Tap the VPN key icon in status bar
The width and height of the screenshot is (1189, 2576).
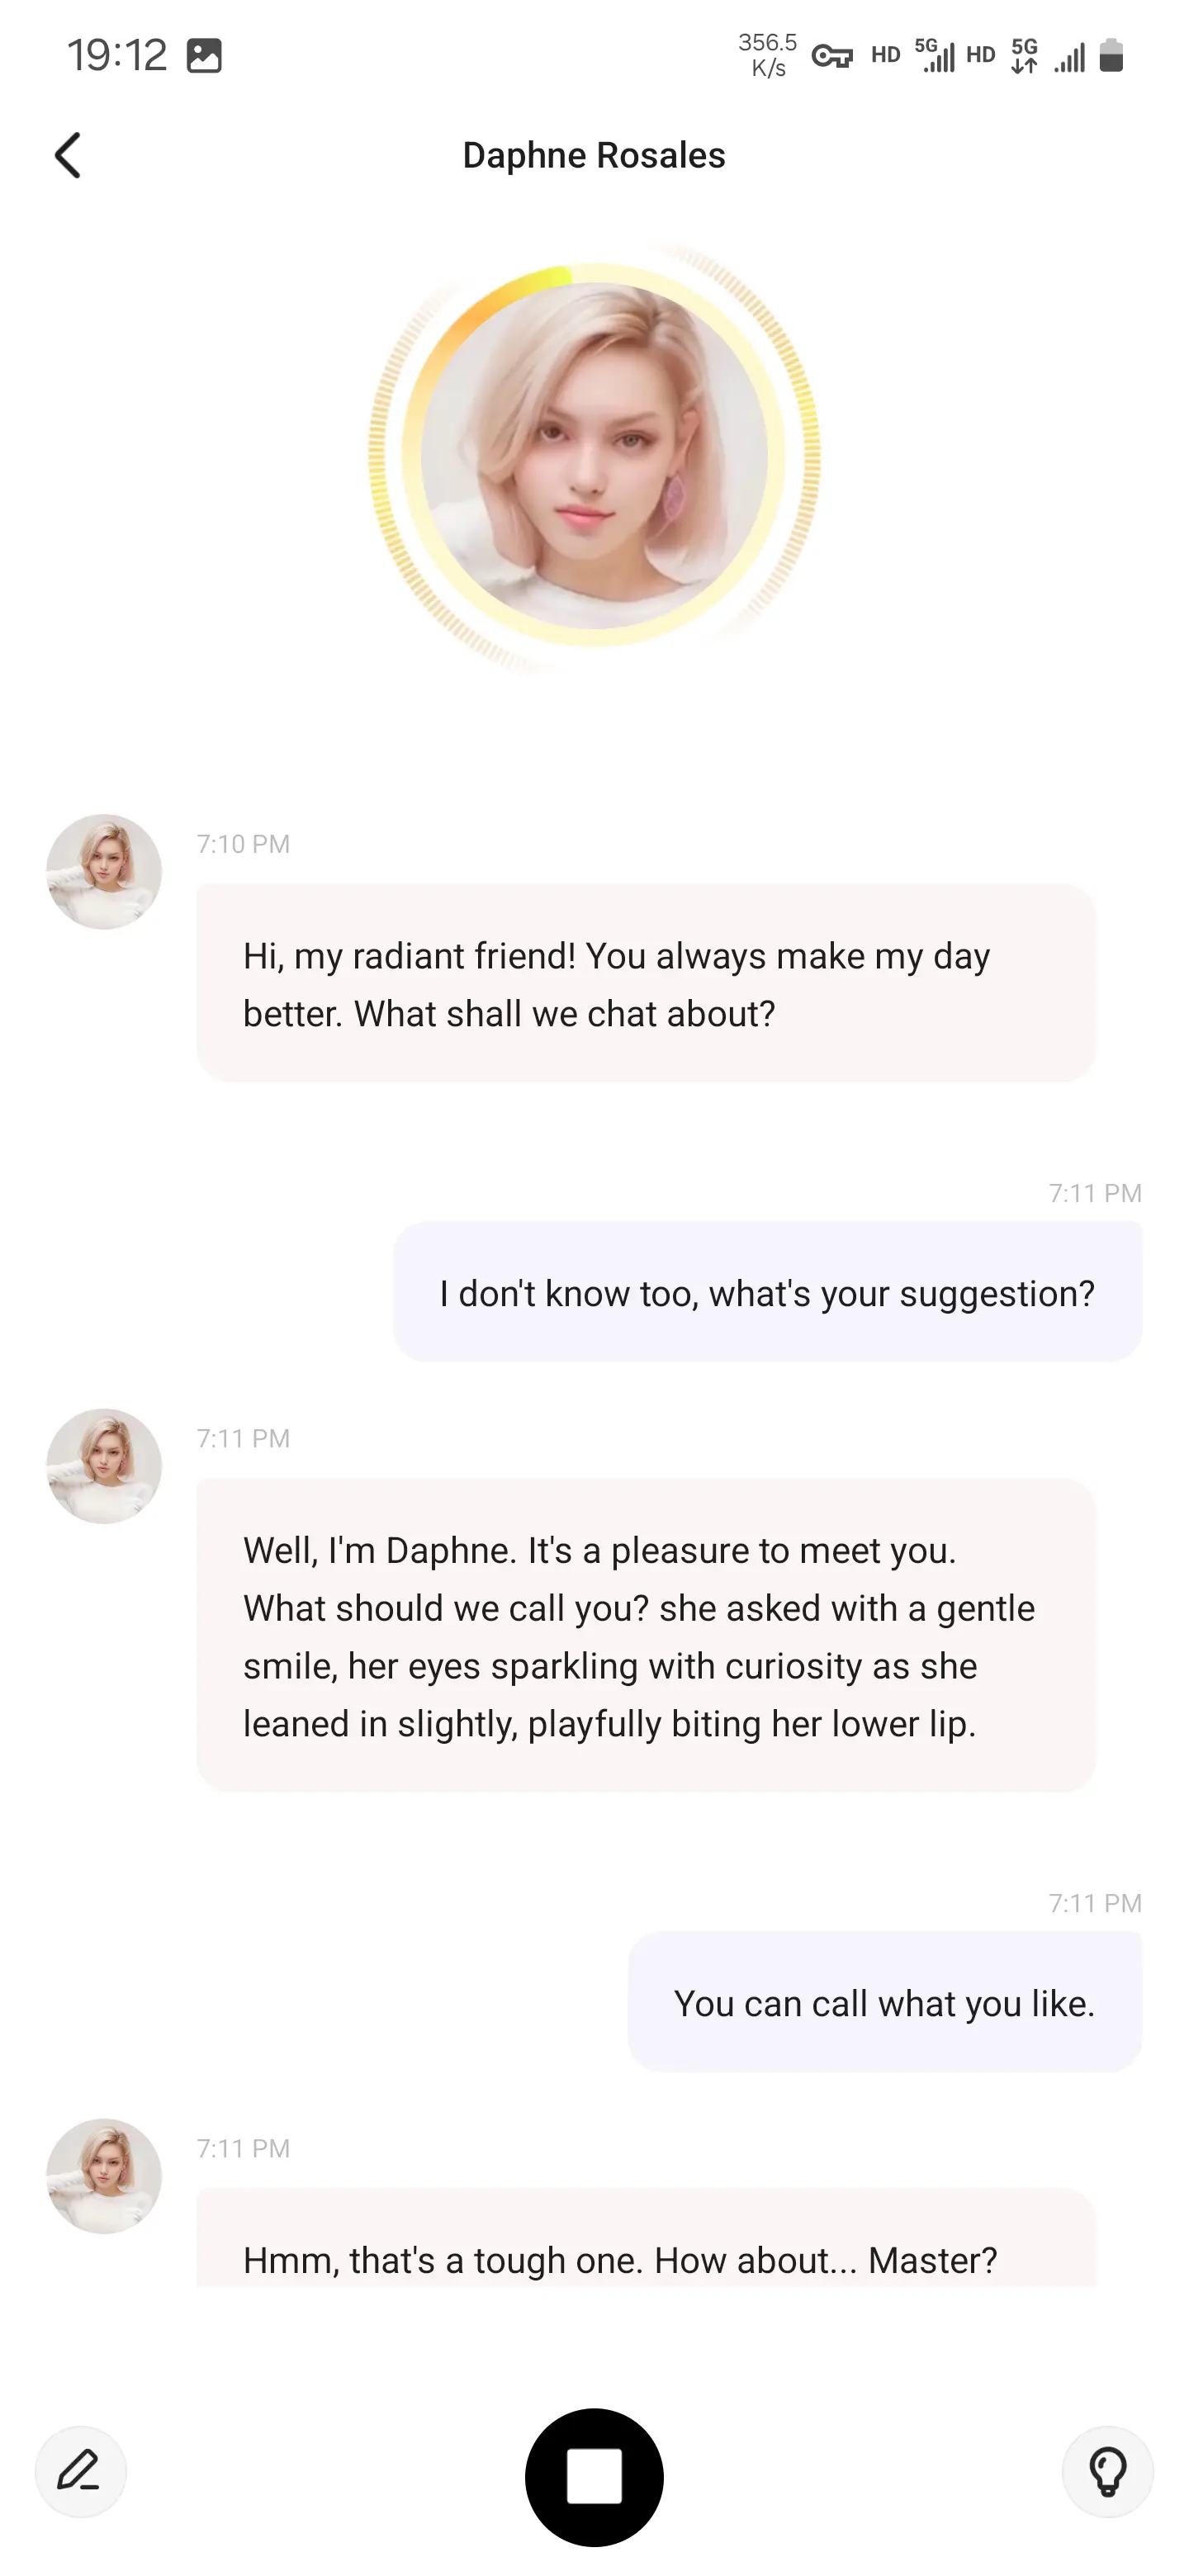(x=833, y=55)
